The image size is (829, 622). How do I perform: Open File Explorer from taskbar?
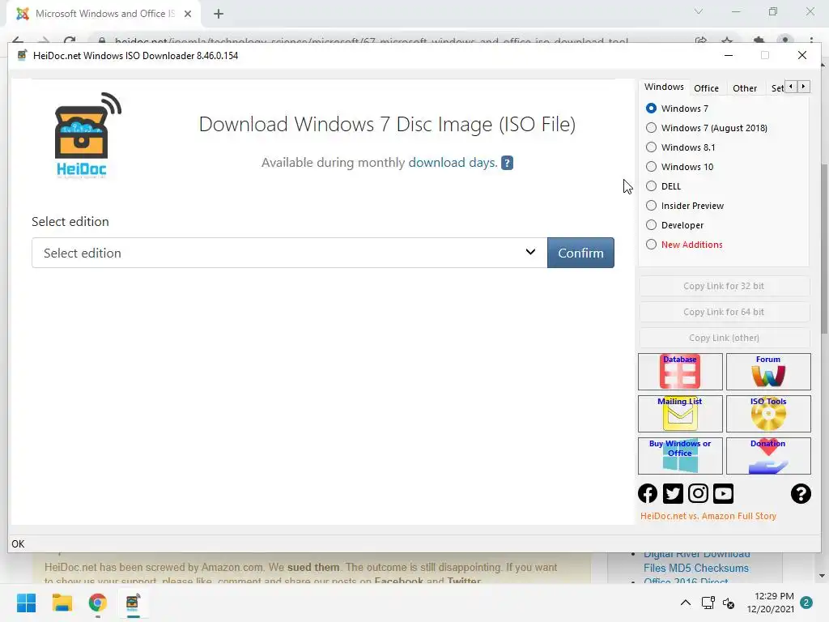(62, 603)
